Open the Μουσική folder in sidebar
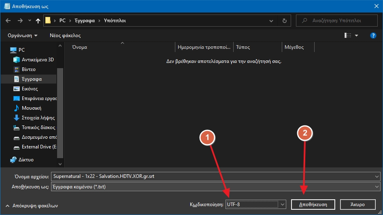Image resolution: width=383 pixels, height=215 pixels. click(x=31, y=108)
